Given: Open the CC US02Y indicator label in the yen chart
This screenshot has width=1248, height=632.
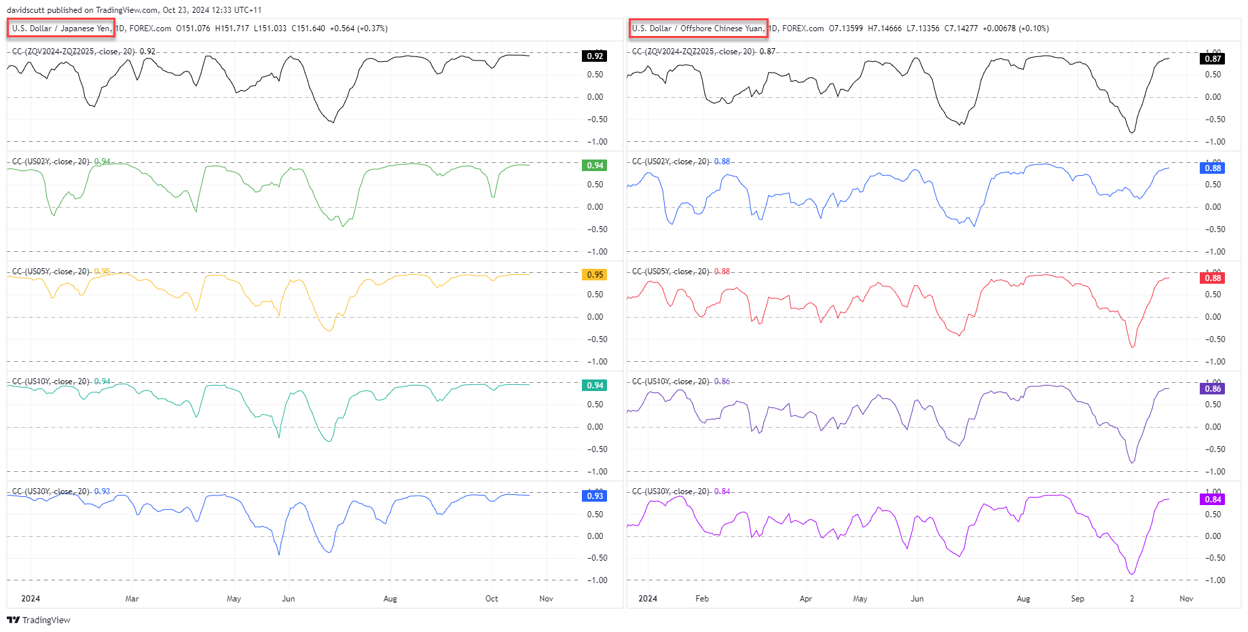Looking at the screenshot, I should [x=51, y=162].
